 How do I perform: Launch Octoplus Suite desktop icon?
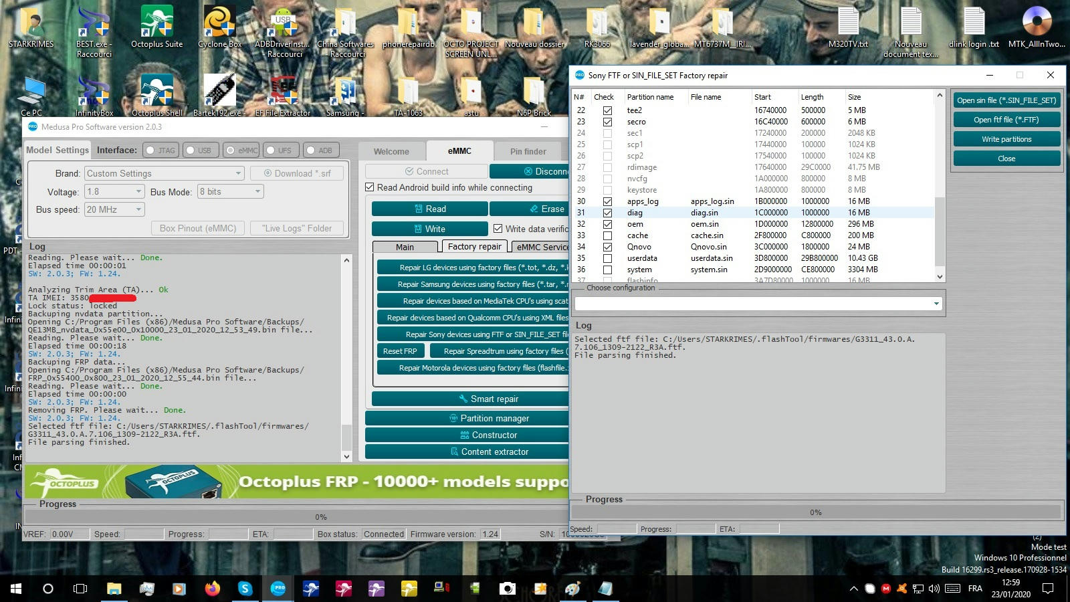coord(156,20)
